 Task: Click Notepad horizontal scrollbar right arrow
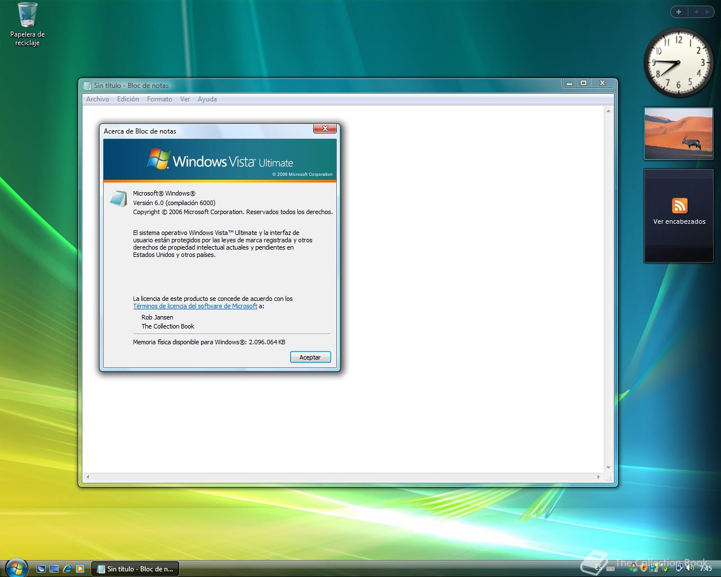pyautogui.click(x=598, y=477)
